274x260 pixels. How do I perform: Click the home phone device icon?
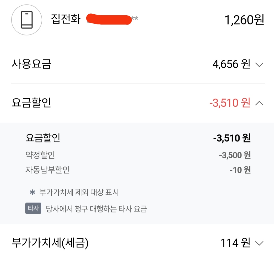coord(27,20)
